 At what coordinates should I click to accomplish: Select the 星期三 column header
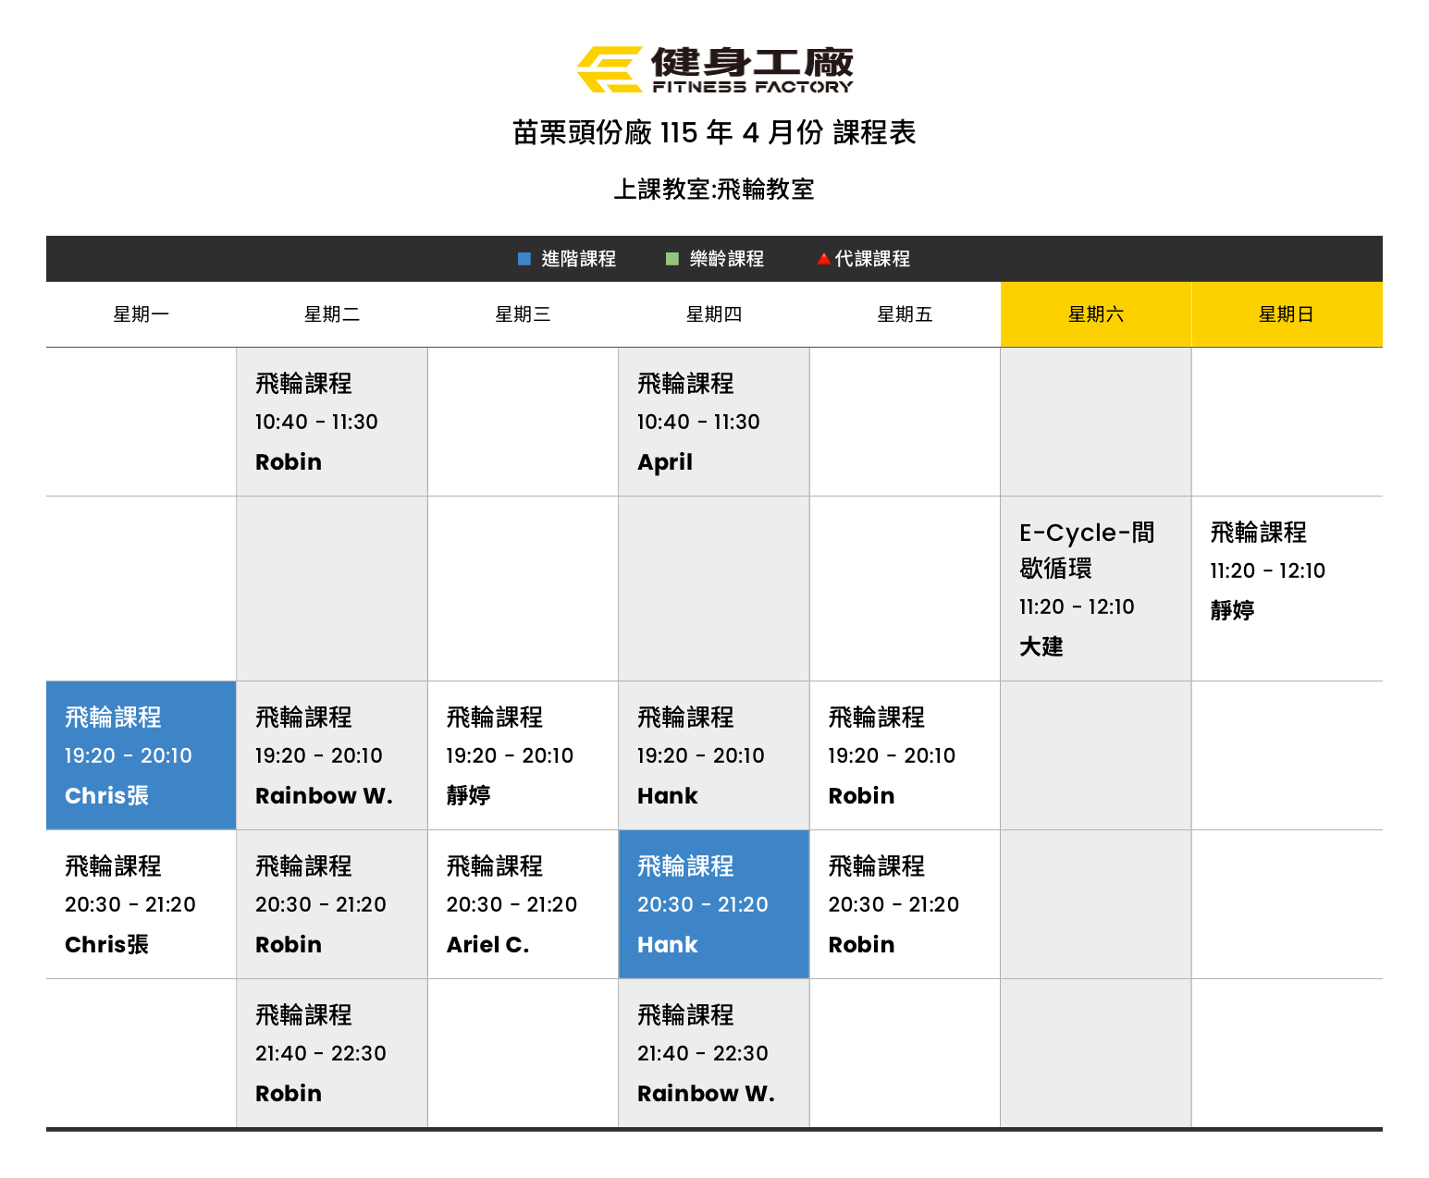pyautogui.click(x=523, y=314)
